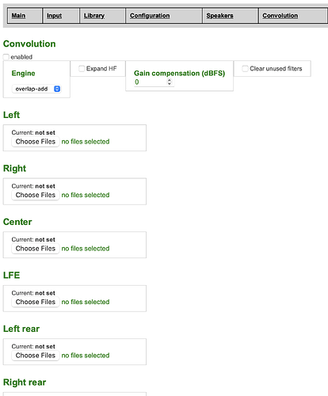
Task: Click the blue arrow on the Engine selector
Action: pyautogui.click(x=57, y=89)
